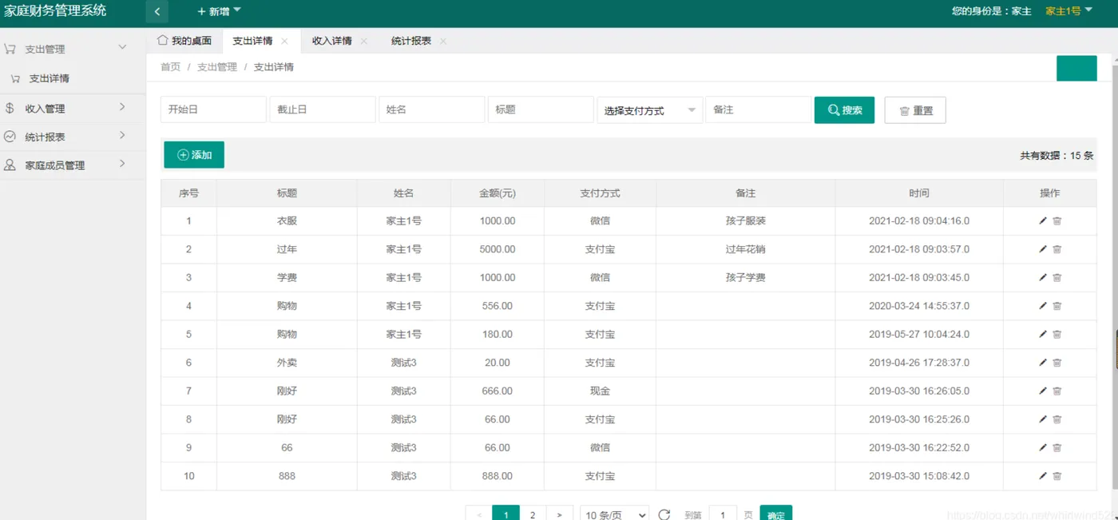Close the 收入详情 tab

pos(364,41)
